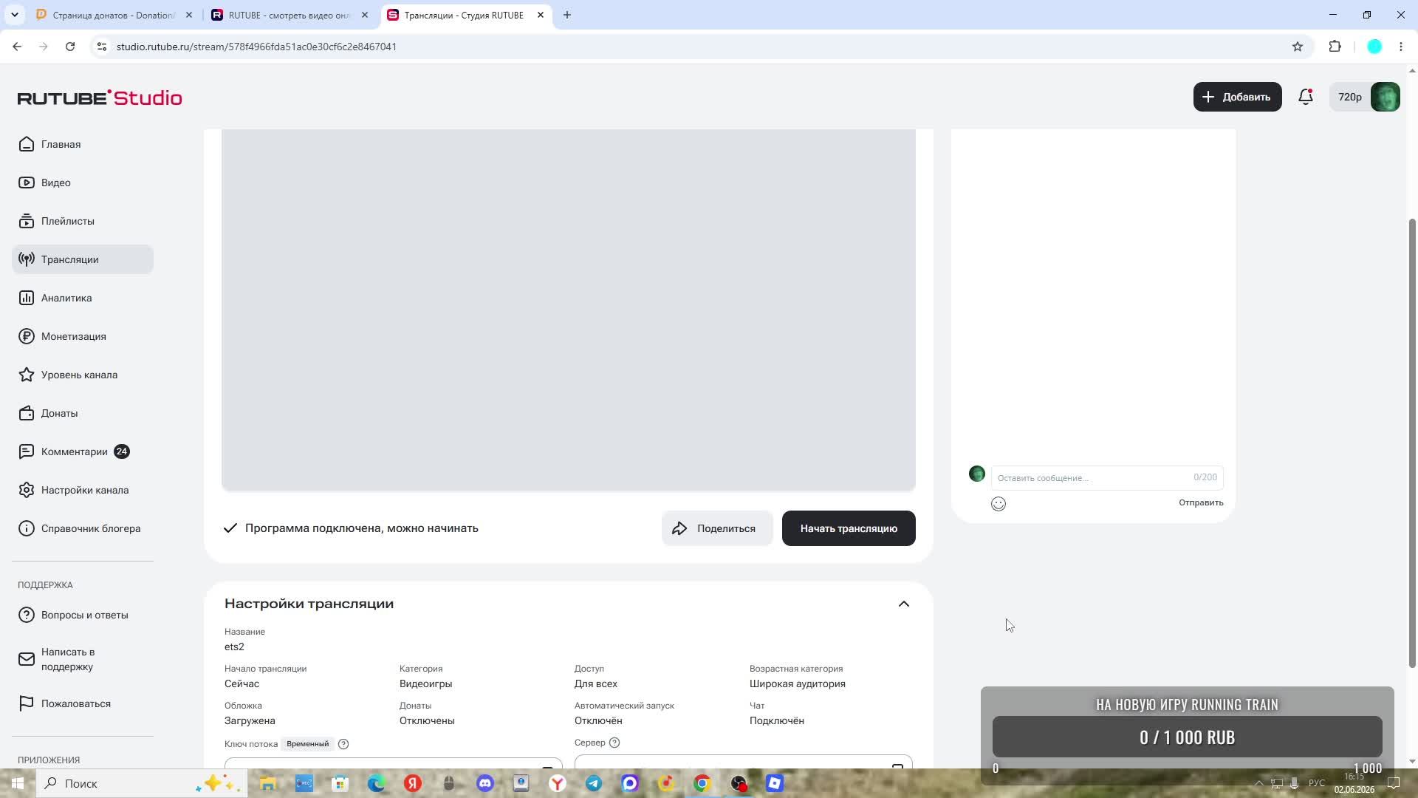The width and height of the screenshot is (1418, 798).
Task: Open the Главная home icon in sidebar
Action: [27, 144]
